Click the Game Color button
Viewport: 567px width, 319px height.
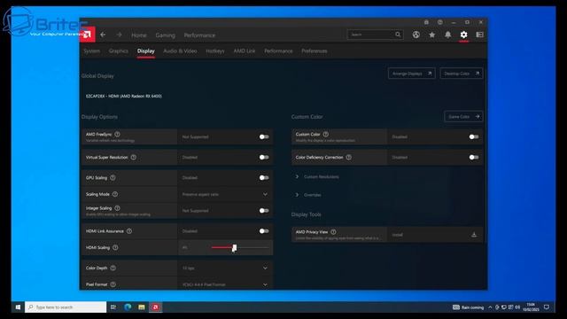(463, 116)
